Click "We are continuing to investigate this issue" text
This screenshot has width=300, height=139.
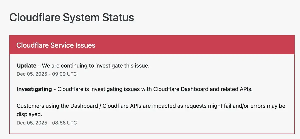coord(95,66)
